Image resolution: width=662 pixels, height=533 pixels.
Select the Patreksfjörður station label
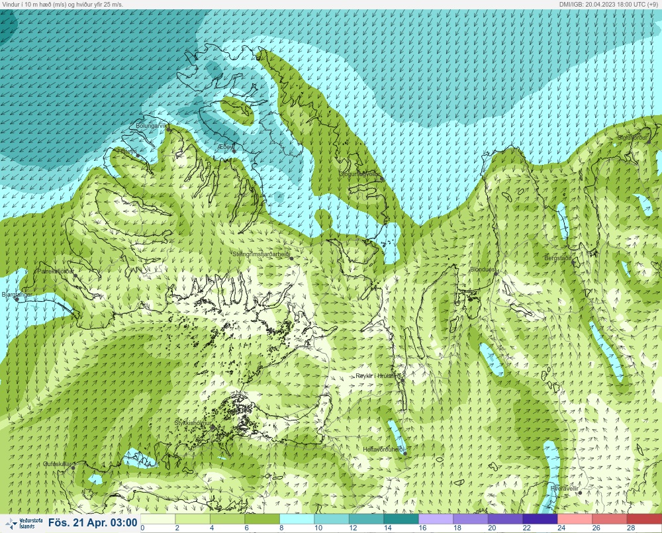click(x=56, y=271)
